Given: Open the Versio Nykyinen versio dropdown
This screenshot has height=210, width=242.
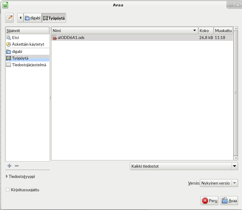Looking at the screenshot, I should pyautogui.click(x=219, y=183).
